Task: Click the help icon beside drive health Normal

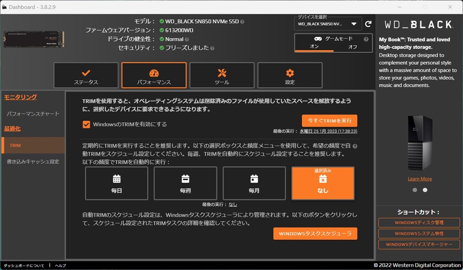Action: pyautogui.click(x=187, y=39)
